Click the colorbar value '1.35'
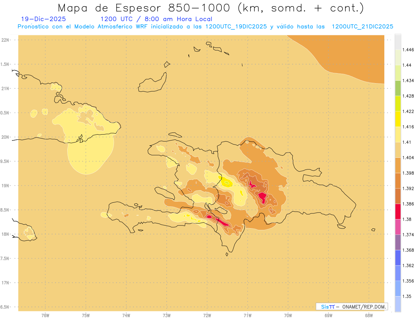The image size is (414, 320). (x=407, y=296)
